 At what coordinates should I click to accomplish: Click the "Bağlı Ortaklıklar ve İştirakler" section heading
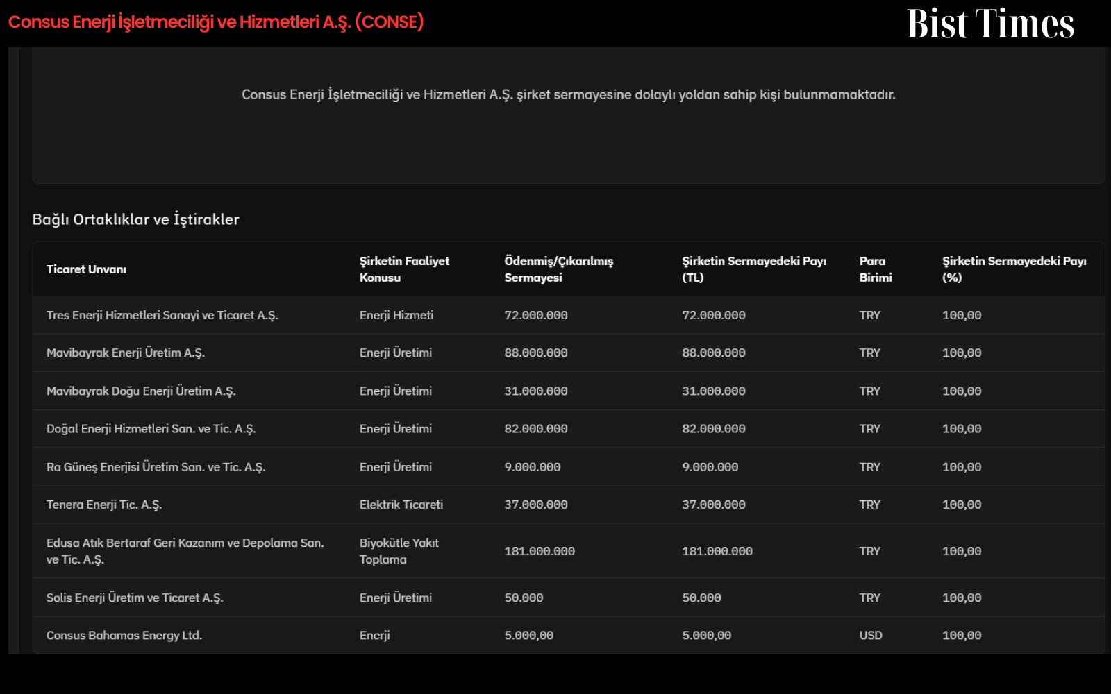[136, 219]
